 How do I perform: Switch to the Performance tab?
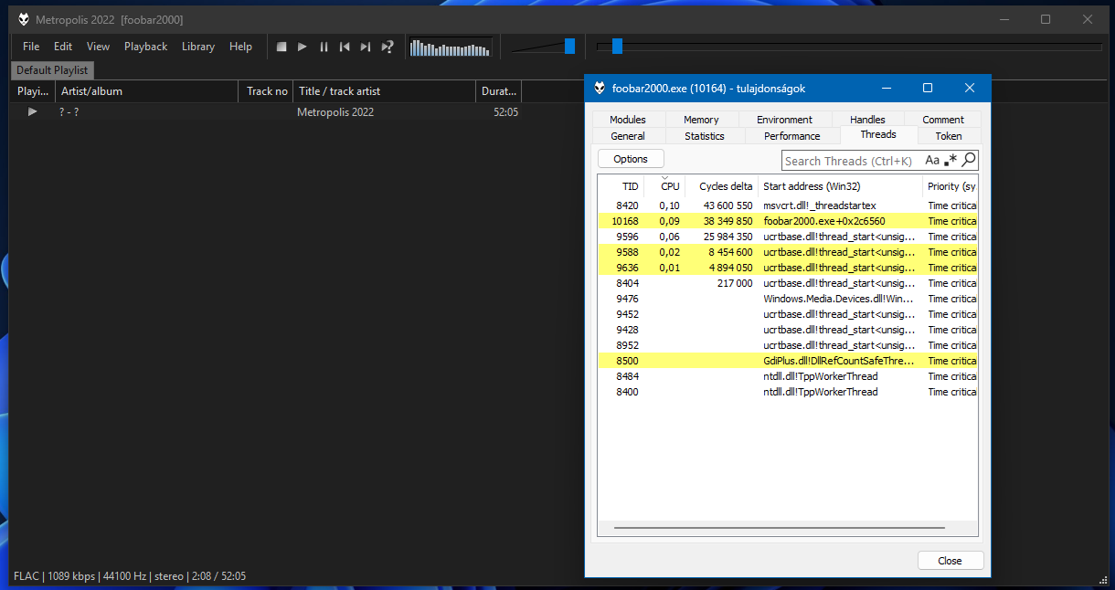pos(792,136)
